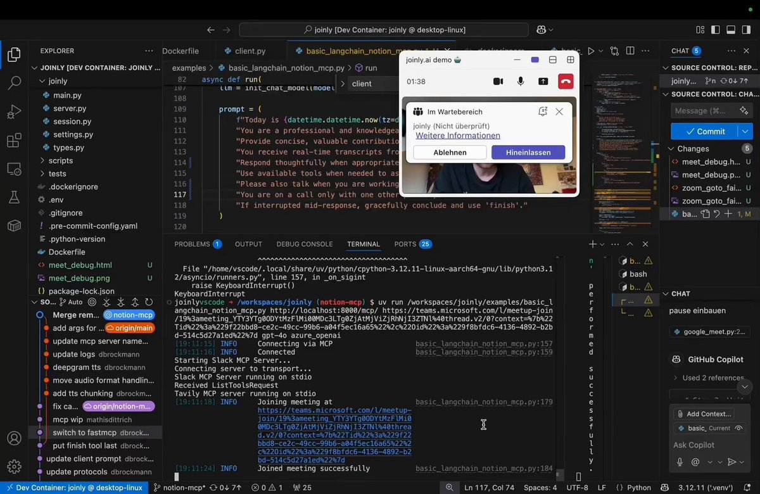Select the bash terminal in terminal list
The image size is (760, 494).
(x=636, y=274)
